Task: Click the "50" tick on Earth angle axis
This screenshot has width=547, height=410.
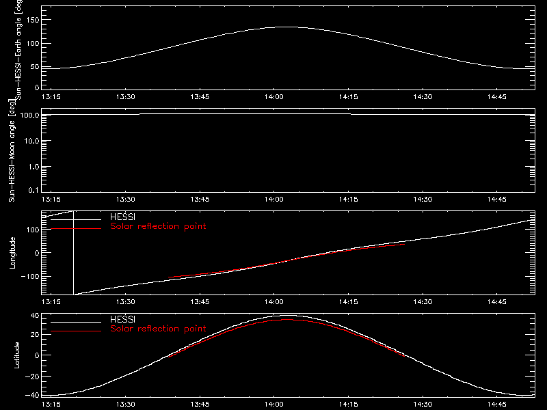Action: [x=35, y=66]
